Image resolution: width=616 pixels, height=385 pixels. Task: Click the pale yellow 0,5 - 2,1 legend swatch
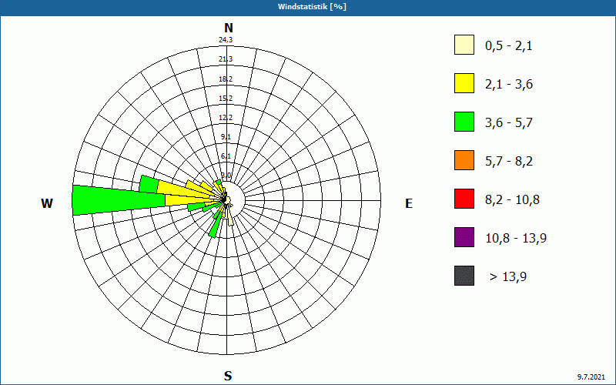point(464,45)
